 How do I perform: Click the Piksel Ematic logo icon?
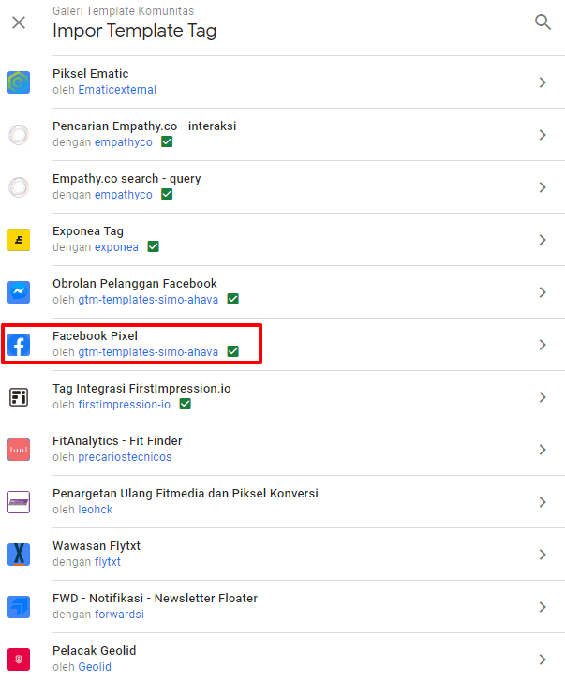pyautogui.click(x=19, y=82)
